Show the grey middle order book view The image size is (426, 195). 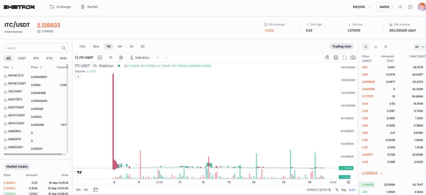pyautogui.click(x=376, y=47)
